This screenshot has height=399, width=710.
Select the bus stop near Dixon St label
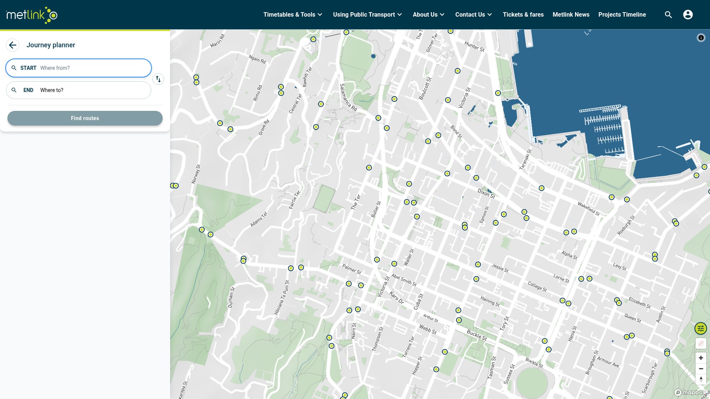click(476, 178)
